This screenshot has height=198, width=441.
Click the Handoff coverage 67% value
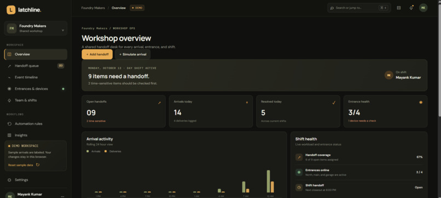pos(419,157)
